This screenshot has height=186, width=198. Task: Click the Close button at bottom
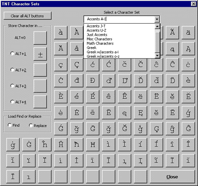click(x=172, y=177)
